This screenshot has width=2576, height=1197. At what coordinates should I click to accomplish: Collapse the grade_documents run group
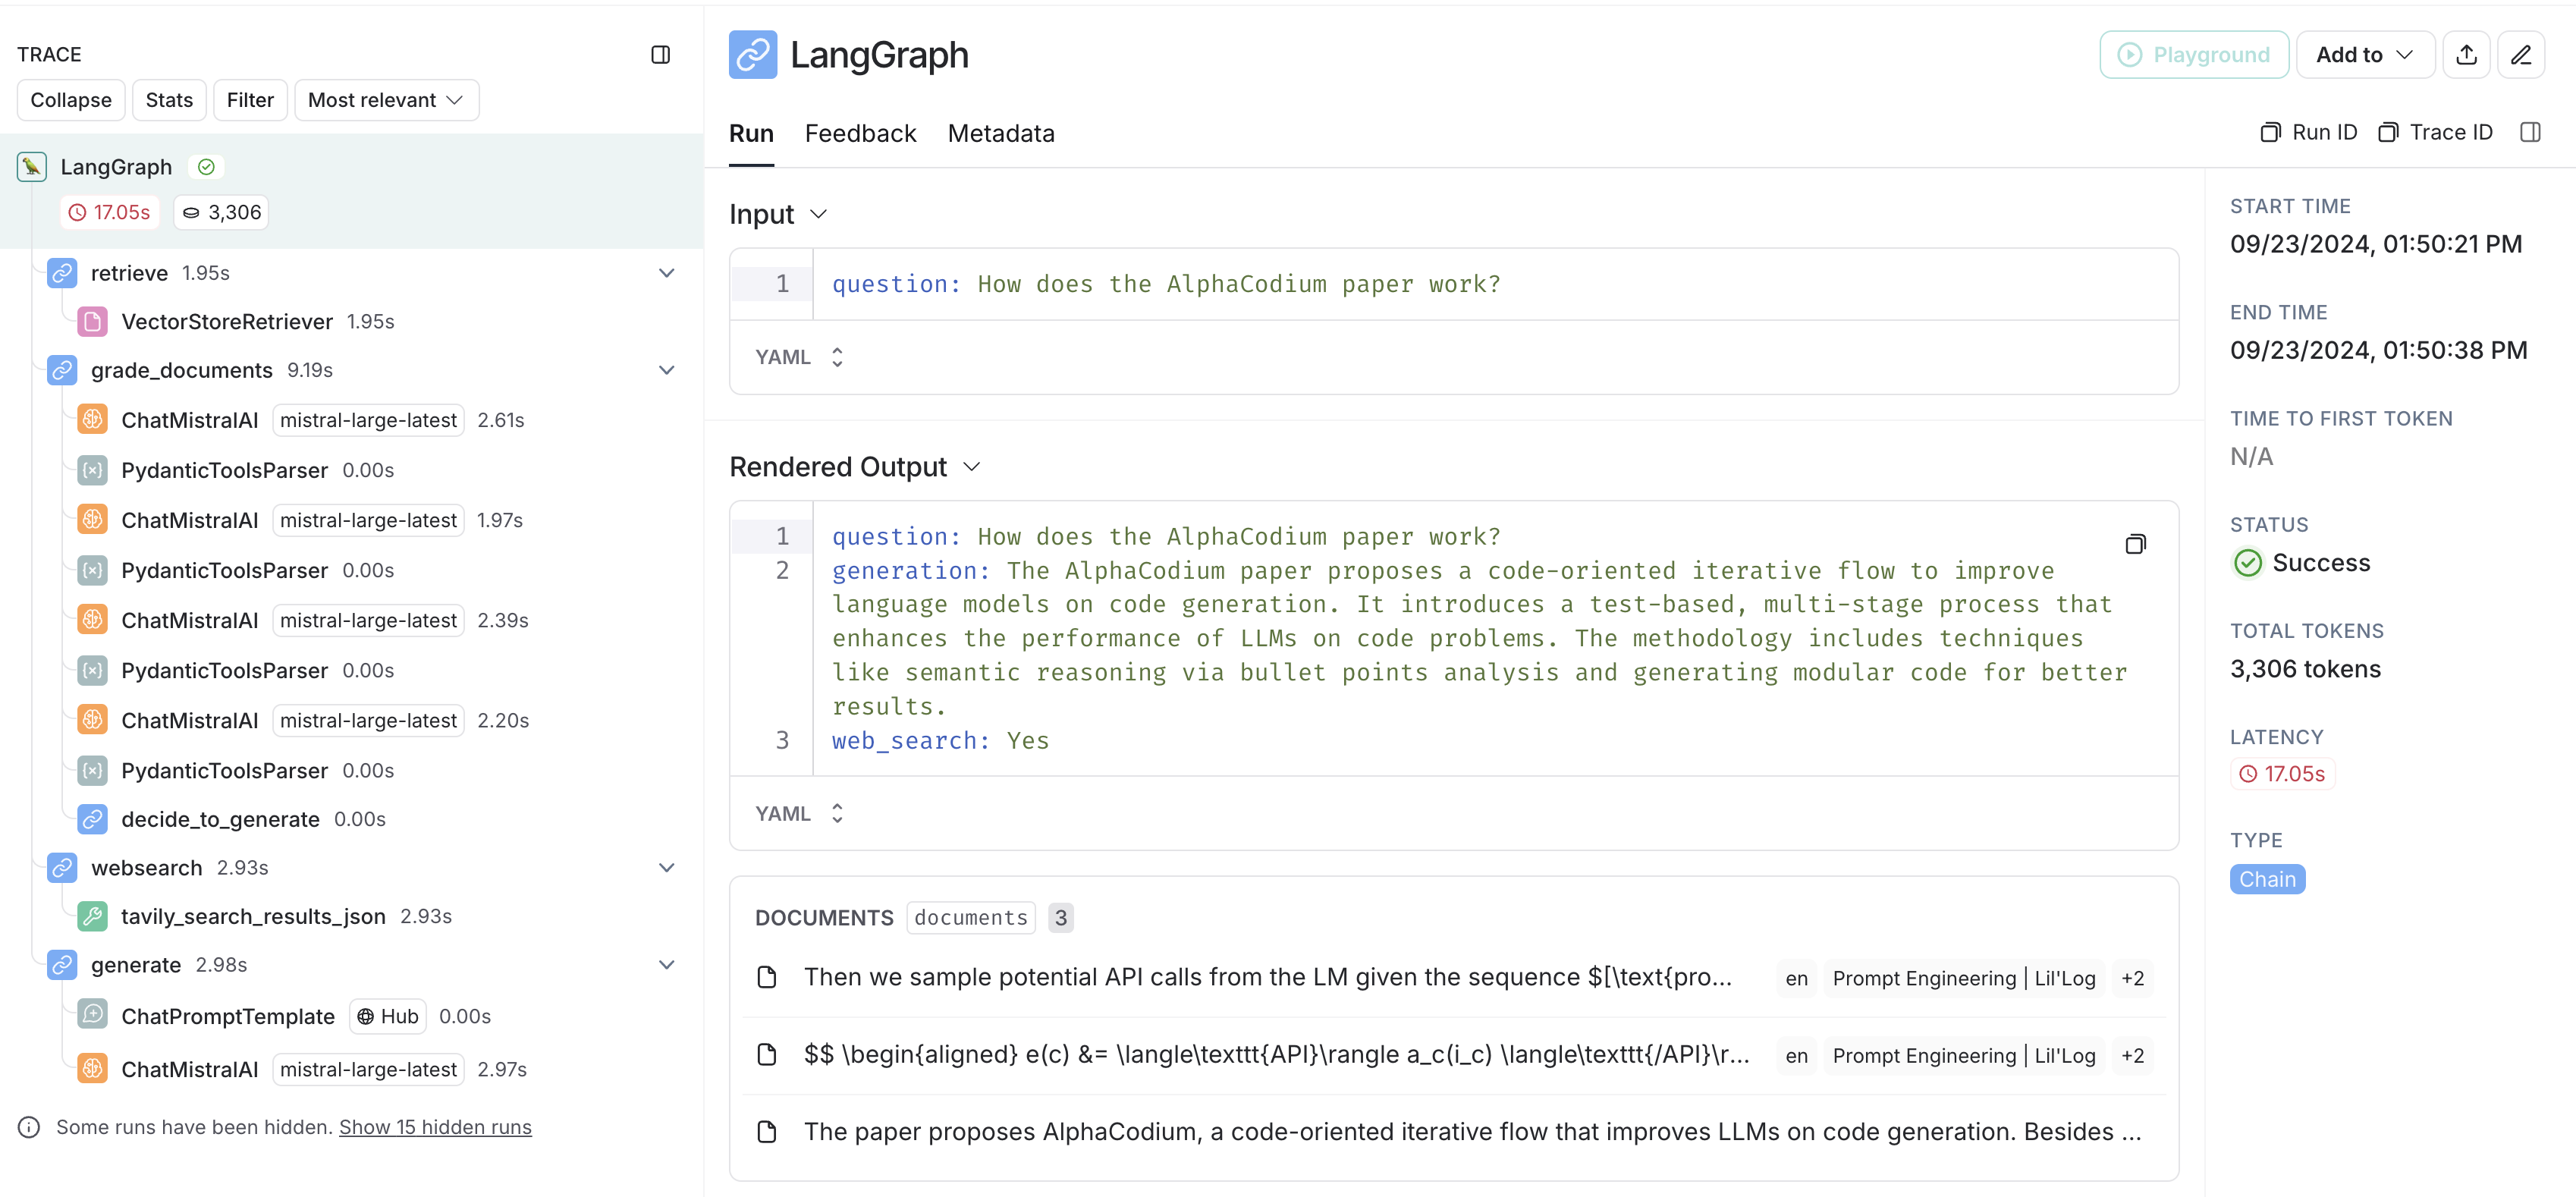click(666, 370)
